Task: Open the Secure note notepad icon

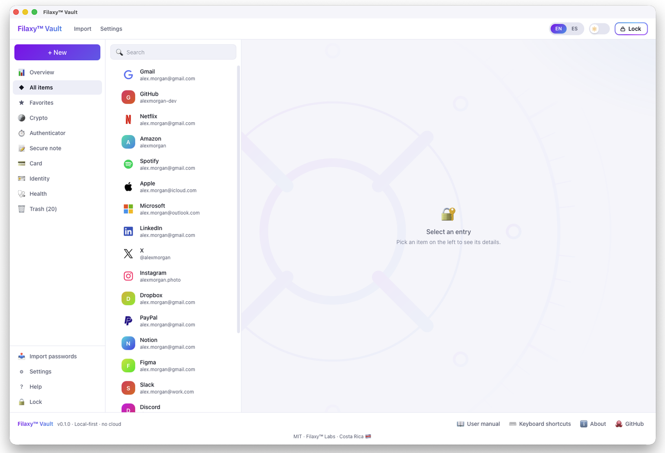Action: click(x=21, y=148)
